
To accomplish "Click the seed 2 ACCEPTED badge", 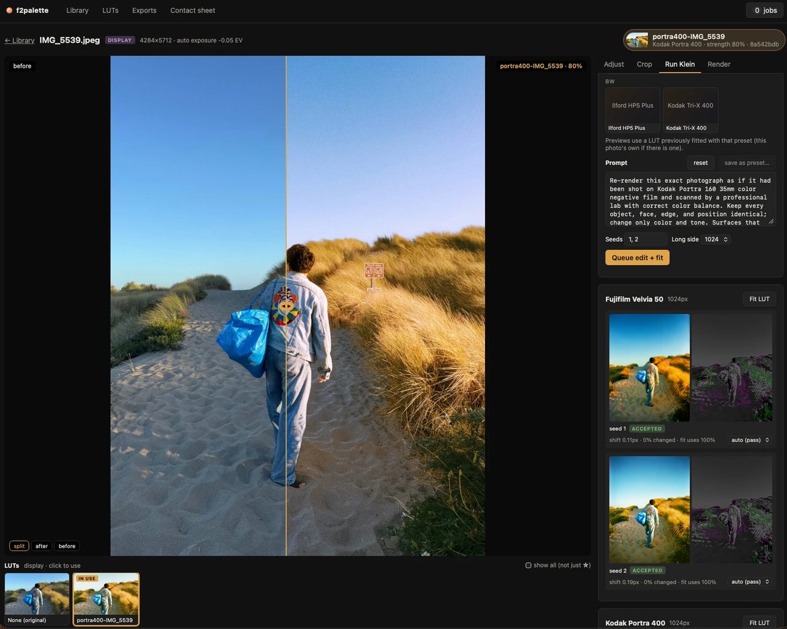I will click(647, 571).
